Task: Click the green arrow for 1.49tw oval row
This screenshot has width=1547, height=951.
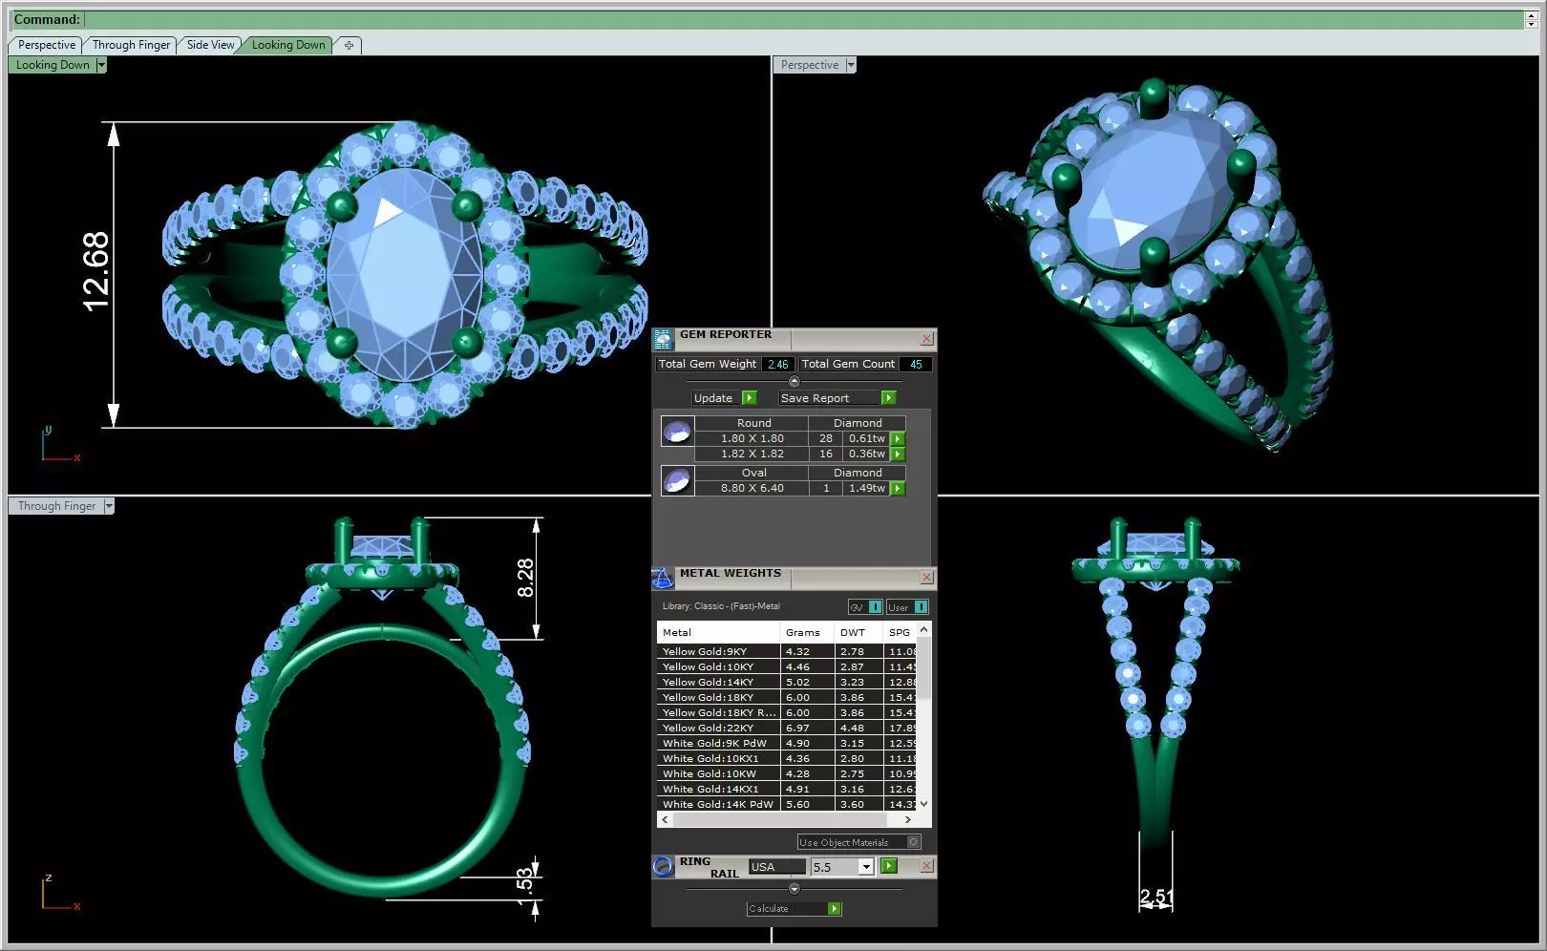Action: tap(898, 488)
